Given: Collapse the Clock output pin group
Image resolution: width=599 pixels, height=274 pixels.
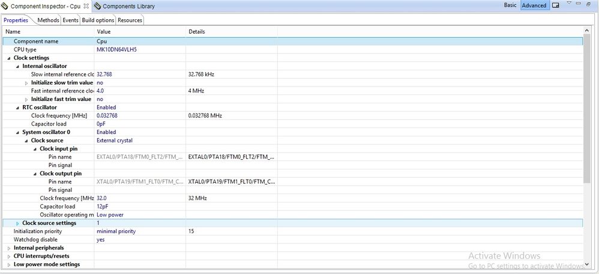Looking at the screenshot, I should pyautogui.click(x=35, y=174).
